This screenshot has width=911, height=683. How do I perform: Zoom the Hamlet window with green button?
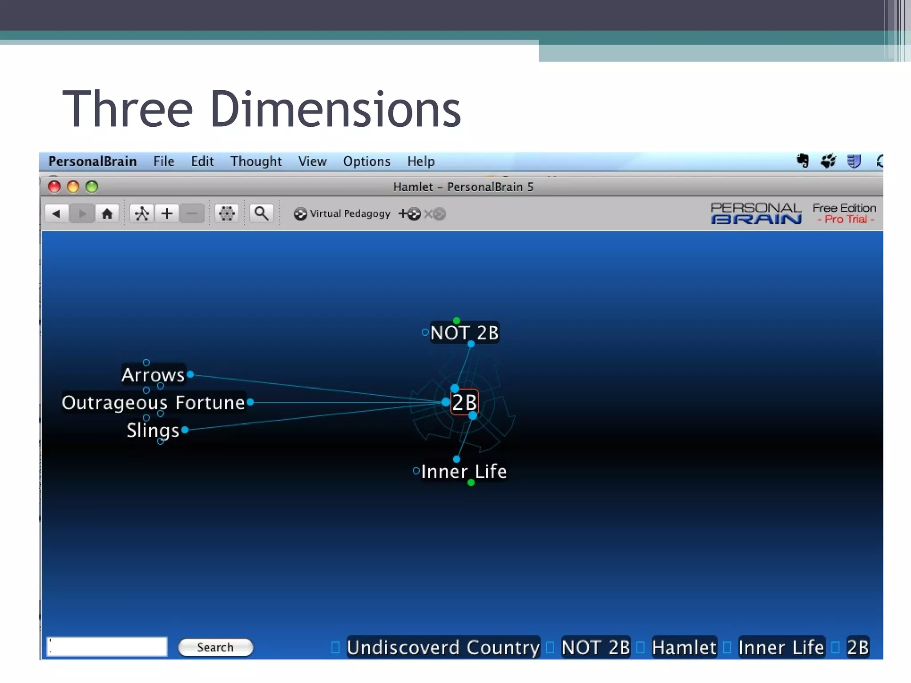[x=92, y=187]
